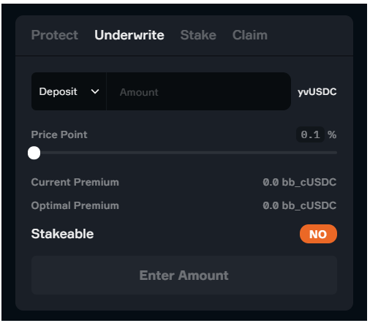370x323 pixels.
Task: Edit the 0.1 price point percentage box
Action: coord(310,134)
